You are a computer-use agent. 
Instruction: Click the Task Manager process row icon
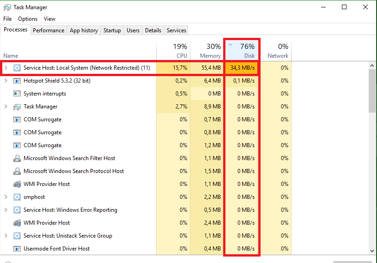pos(17,107)
